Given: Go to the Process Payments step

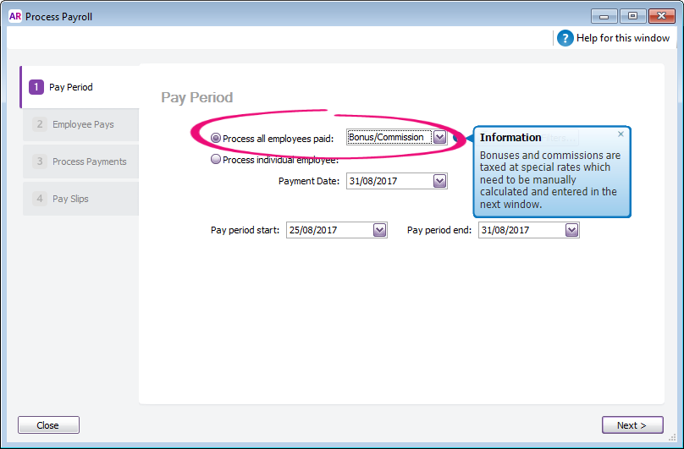Looking at the screenshot, I should [x=89, y=162].
